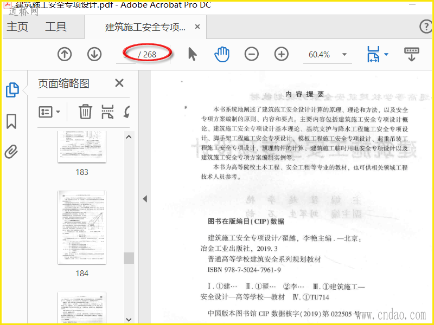Delete selected pages with trash icon
The width and height of the screenshot is (434, 325).
click(x=85, y=112)
